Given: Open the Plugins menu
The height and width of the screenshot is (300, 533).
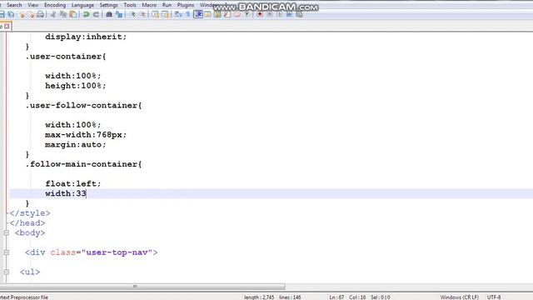Looking at the screenshot, I should pyautogui.click(x=186, y=5).
